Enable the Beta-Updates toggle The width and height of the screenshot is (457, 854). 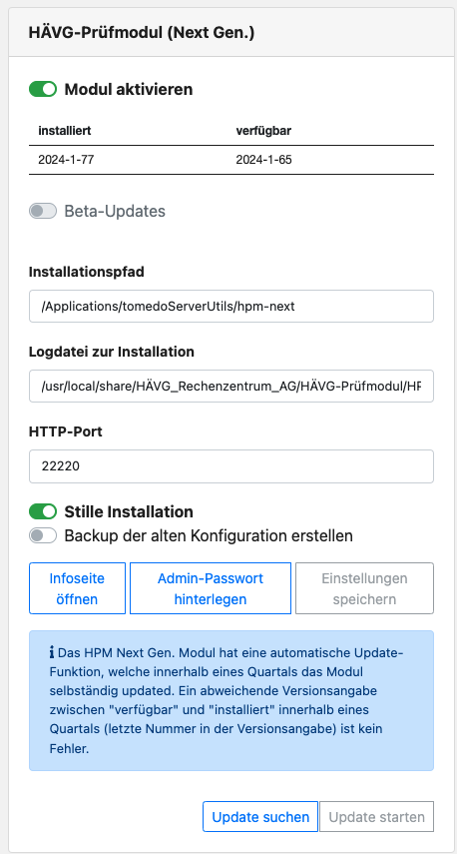(43, 211)
